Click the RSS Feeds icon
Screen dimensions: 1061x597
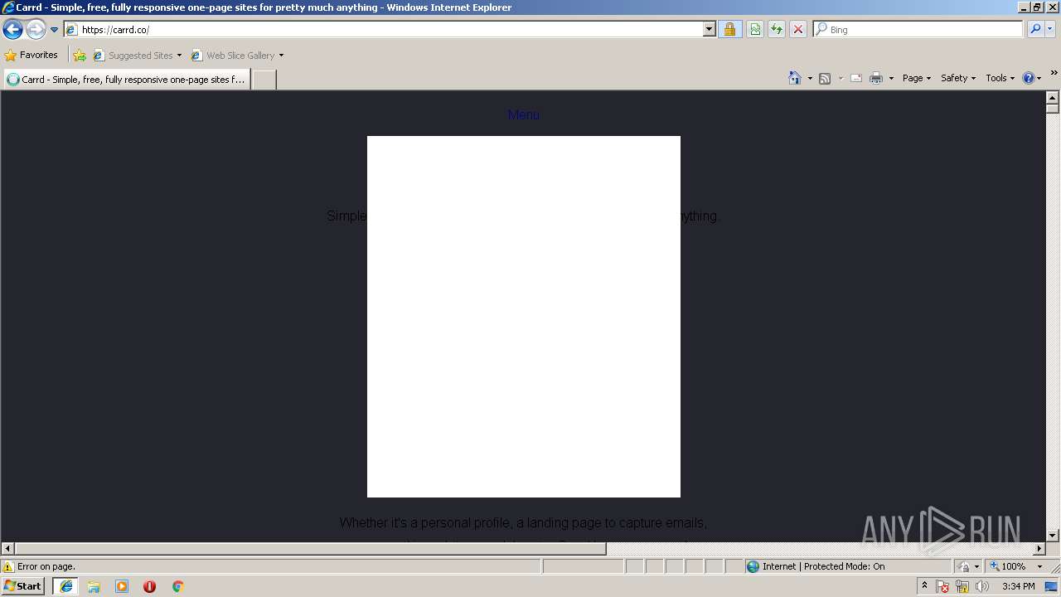click(x=825, y=78)
